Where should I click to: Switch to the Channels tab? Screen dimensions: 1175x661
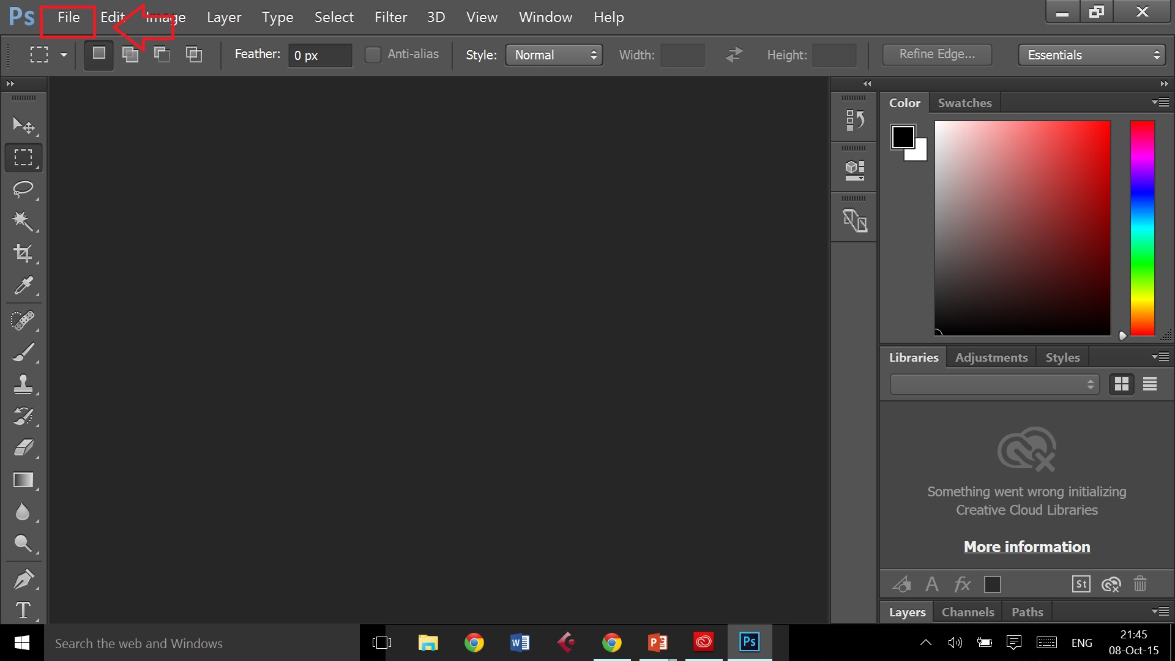click(x=968, y=612)
